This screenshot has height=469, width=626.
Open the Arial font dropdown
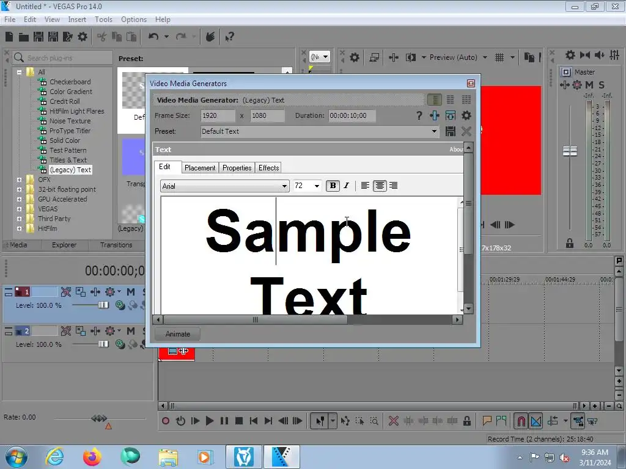(284, 186)
